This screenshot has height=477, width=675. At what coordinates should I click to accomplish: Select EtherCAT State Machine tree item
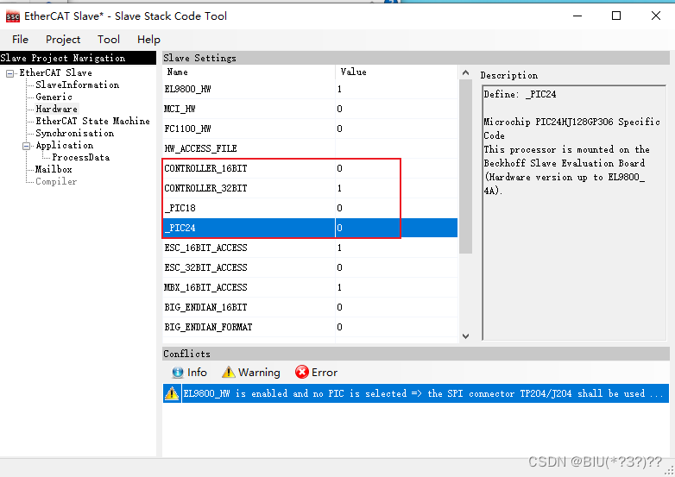pos(92,122)
